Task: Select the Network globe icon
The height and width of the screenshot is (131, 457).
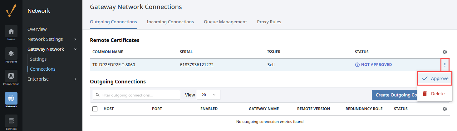Action: click(x=11, y=98)
